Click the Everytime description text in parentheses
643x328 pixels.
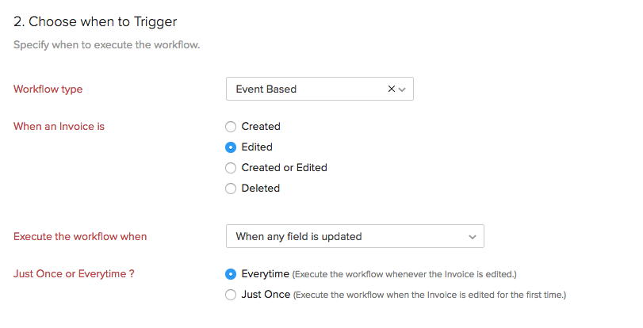coord(404,275)
